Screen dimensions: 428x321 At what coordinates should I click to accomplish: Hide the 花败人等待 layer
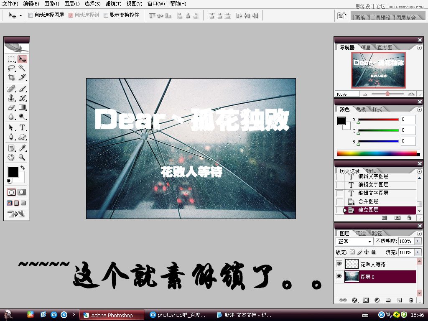click(x=339, y=264)
